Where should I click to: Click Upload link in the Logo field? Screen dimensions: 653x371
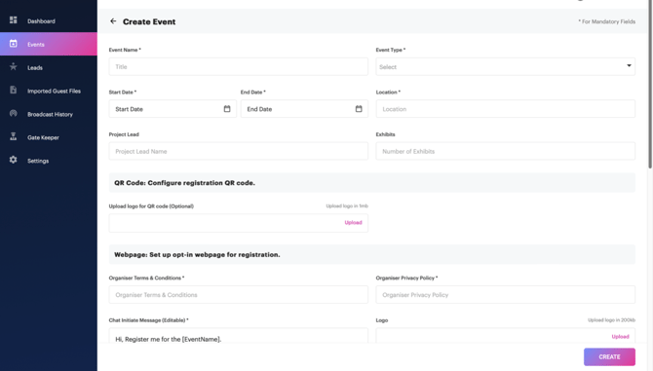(620, 337)
